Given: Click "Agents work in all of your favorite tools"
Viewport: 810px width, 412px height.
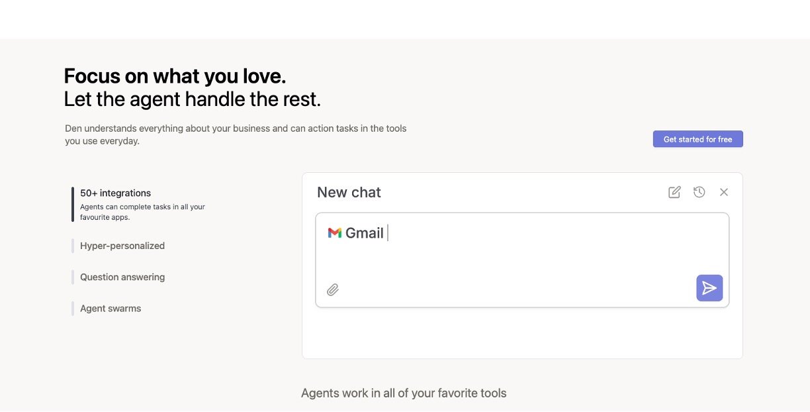Looking at the screenshot, I should point(404,393).
